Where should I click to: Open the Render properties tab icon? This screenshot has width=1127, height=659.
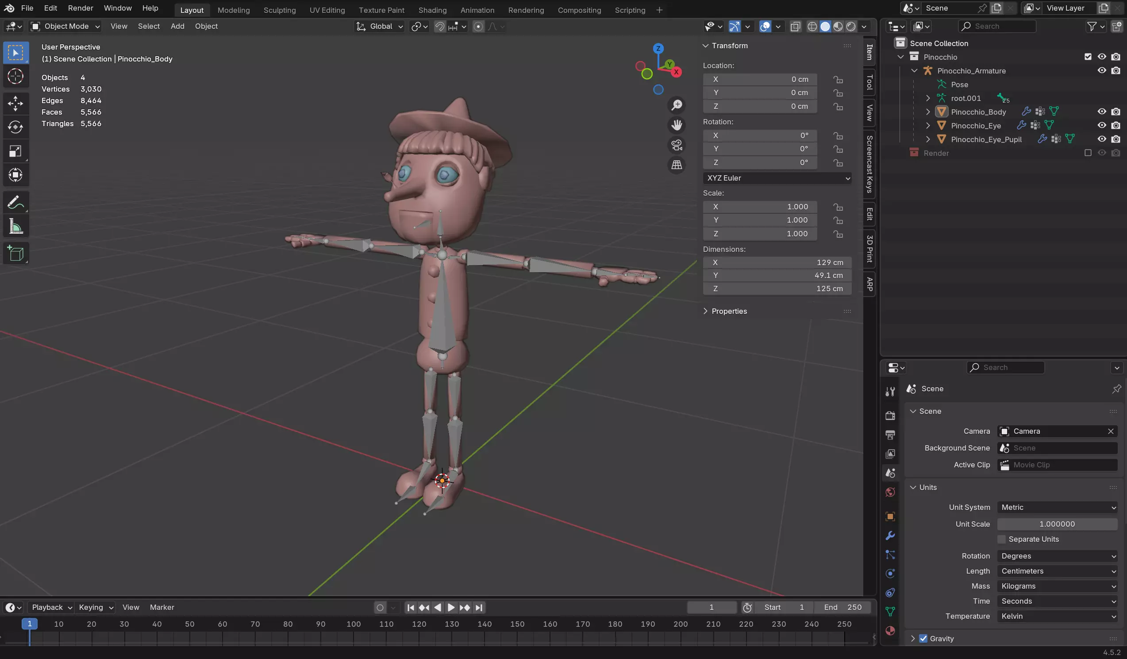[890, 416]
